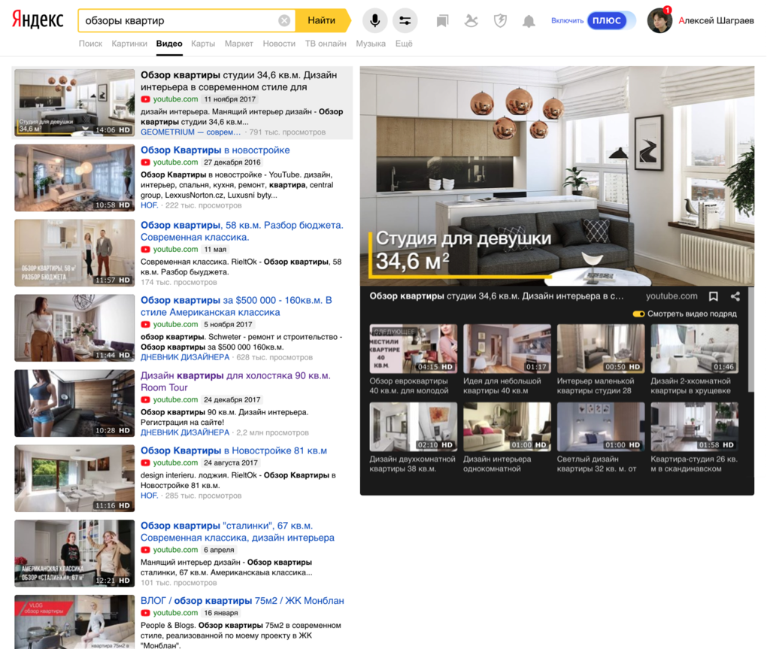Click the shield protection icon
This screenshot has width=767, height=649.
coord(500,21)
